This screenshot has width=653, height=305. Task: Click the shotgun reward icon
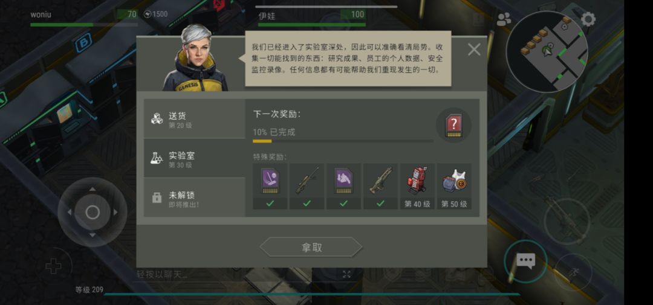pyautogui.click(x=380, y=186)
